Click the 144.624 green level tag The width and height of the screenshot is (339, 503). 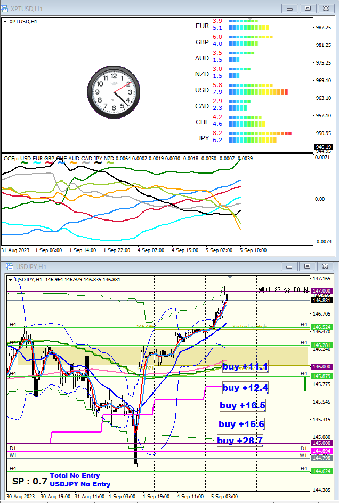(321, 471)
